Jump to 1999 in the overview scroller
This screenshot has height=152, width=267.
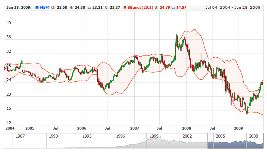pyautogui.click(x=154, y=136)
